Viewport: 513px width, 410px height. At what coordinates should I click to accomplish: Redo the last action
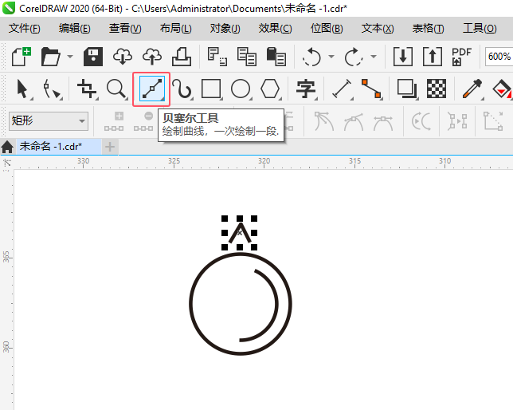(354, 57)
